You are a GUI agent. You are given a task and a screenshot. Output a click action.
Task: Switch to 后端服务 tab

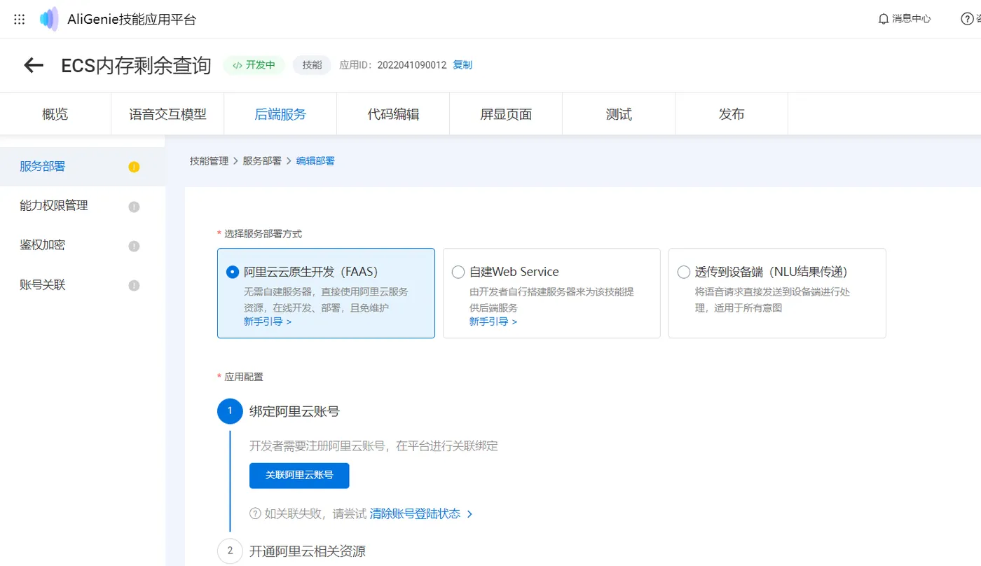[280, 114]
